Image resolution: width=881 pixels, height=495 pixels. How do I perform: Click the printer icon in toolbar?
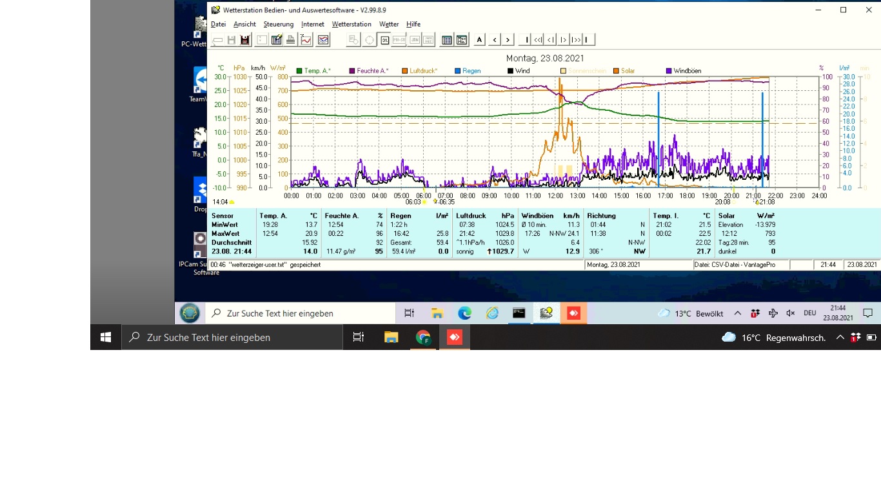pos(291,40)
